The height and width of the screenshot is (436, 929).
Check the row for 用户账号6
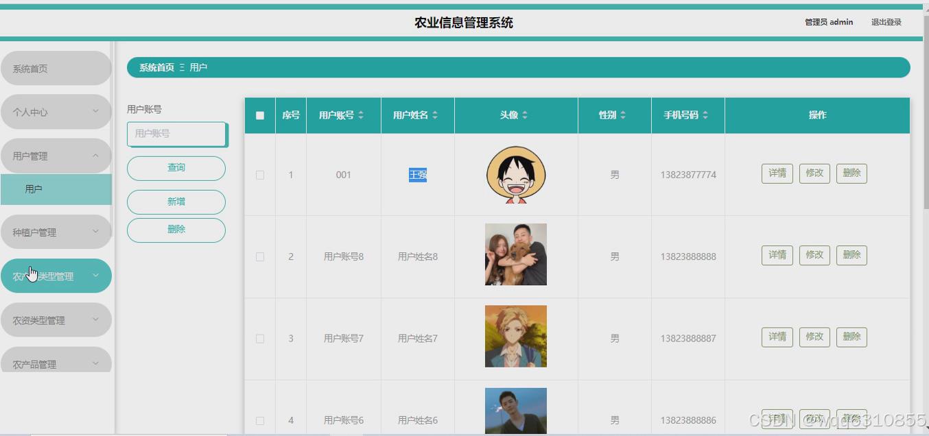[260, 420]
